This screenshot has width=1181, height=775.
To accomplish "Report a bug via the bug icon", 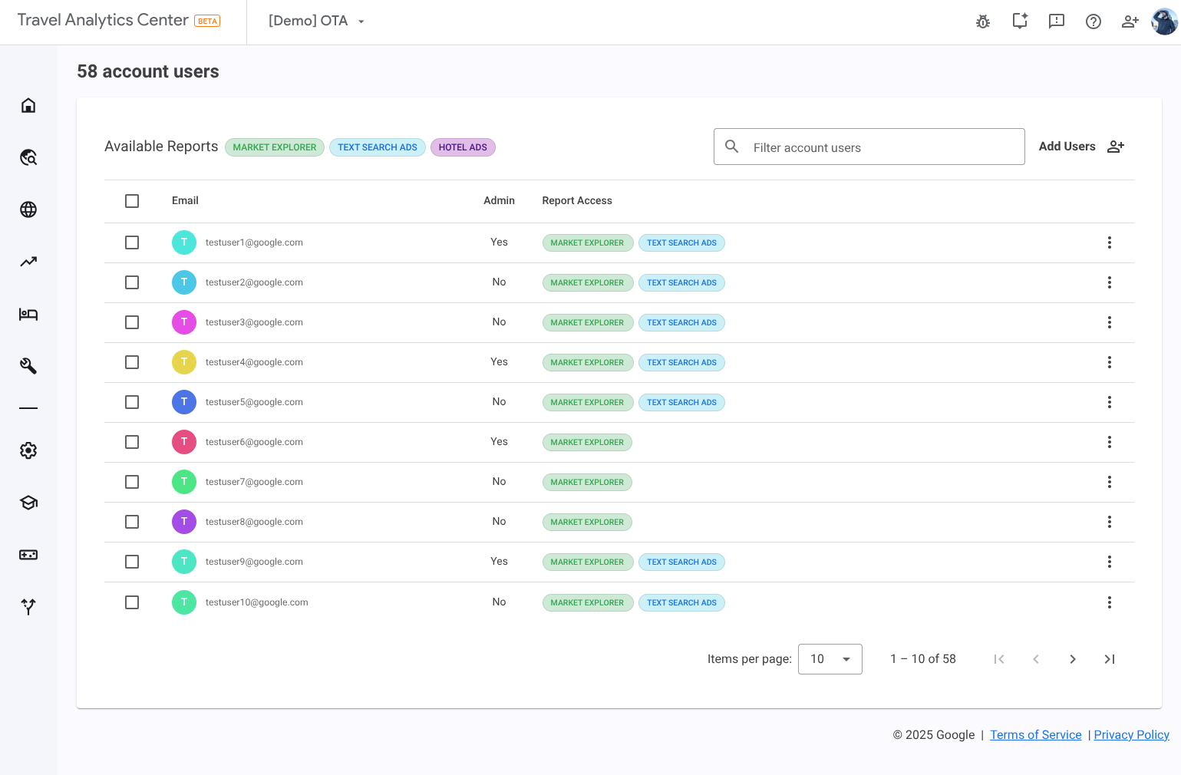I will click(983, 21).
